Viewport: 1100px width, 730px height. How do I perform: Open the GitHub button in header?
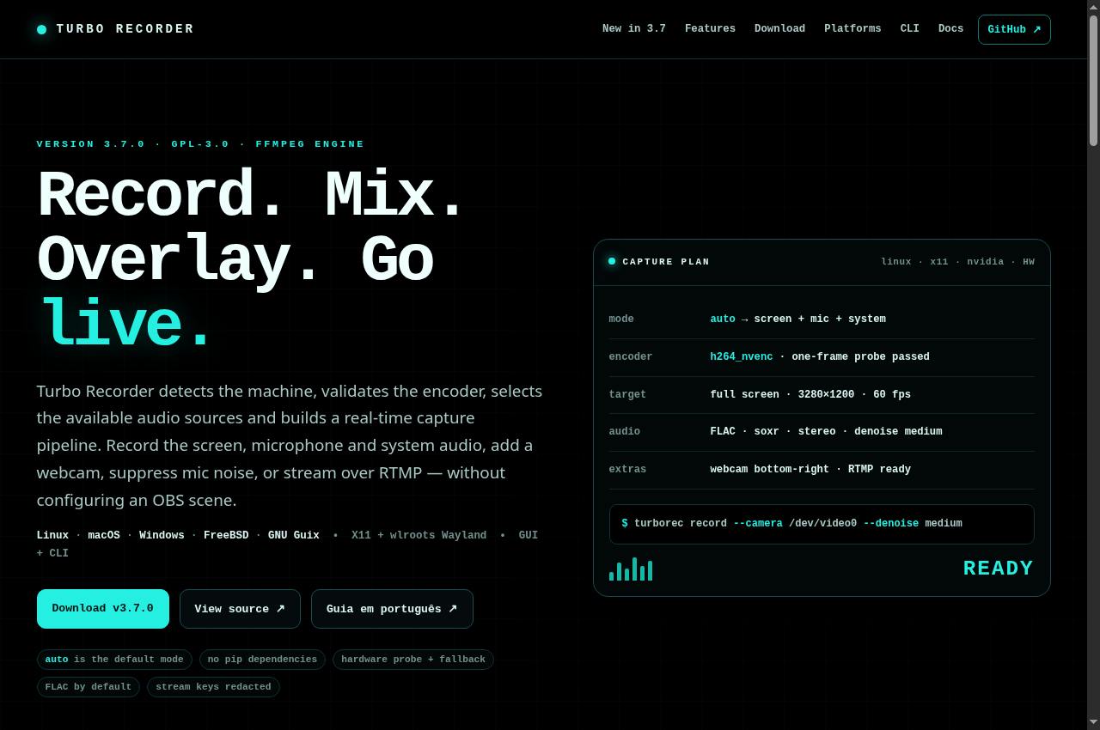pyautogui.click(x=1014, y=29)
